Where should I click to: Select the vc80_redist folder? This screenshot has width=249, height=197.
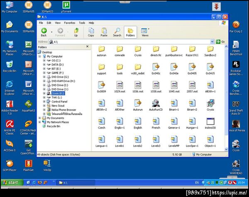138,69
